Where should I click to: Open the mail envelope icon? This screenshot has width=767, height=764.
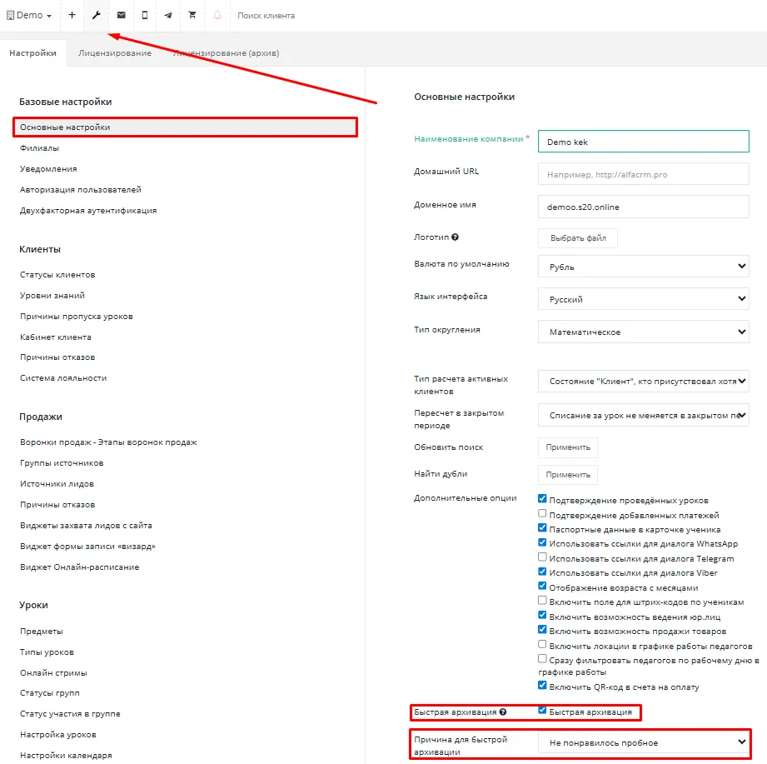pos(122,15)
